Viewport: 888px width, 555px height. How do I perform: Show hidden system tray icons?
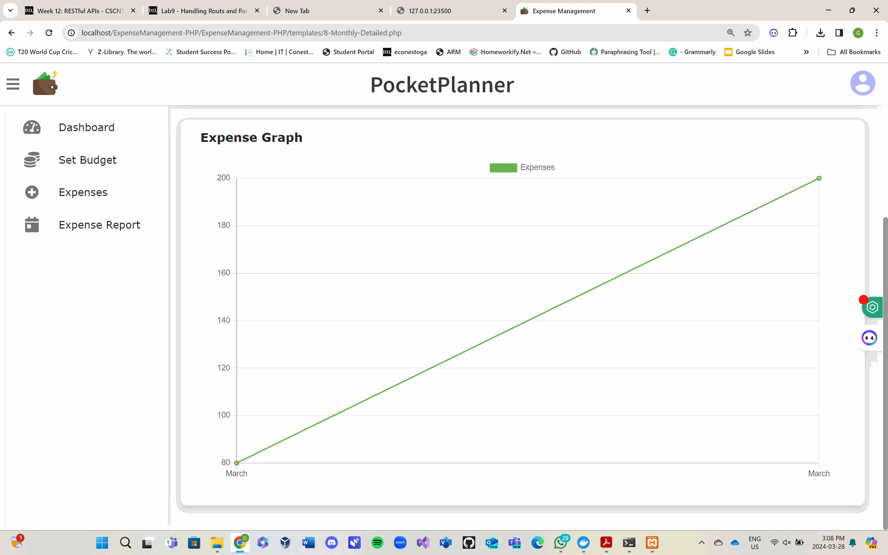click(702, 543)
